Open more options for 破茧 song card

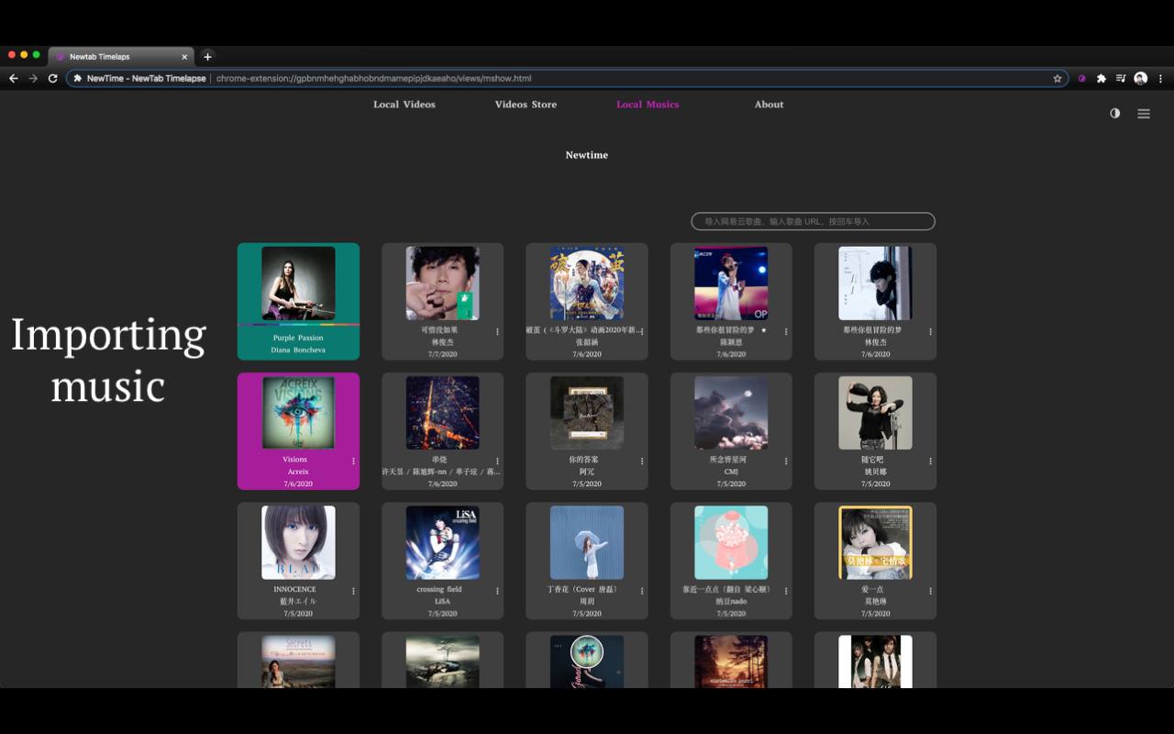point(642,331)
